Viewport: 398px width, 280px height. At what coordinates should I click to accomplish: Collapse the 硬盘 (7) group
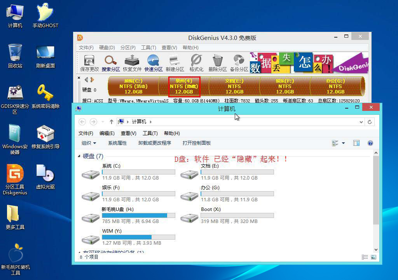point(79,156)
